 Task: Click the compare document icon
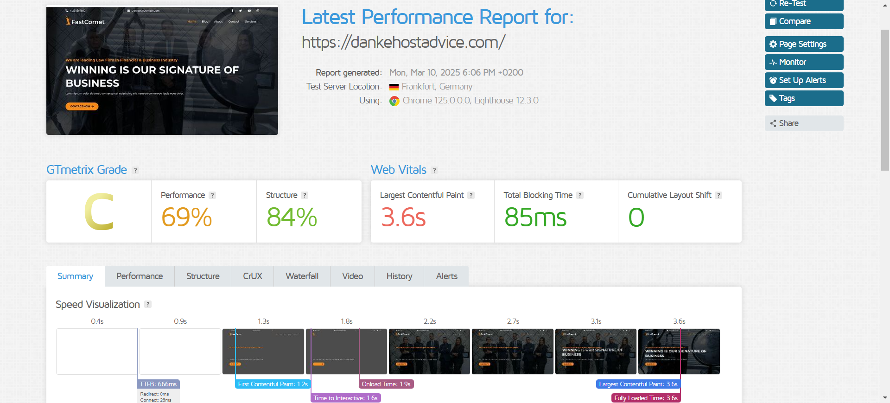(773, 21)
